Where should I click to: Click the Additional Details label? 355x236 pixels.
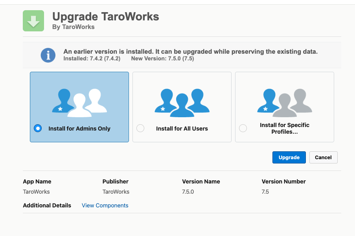point(47,205)
